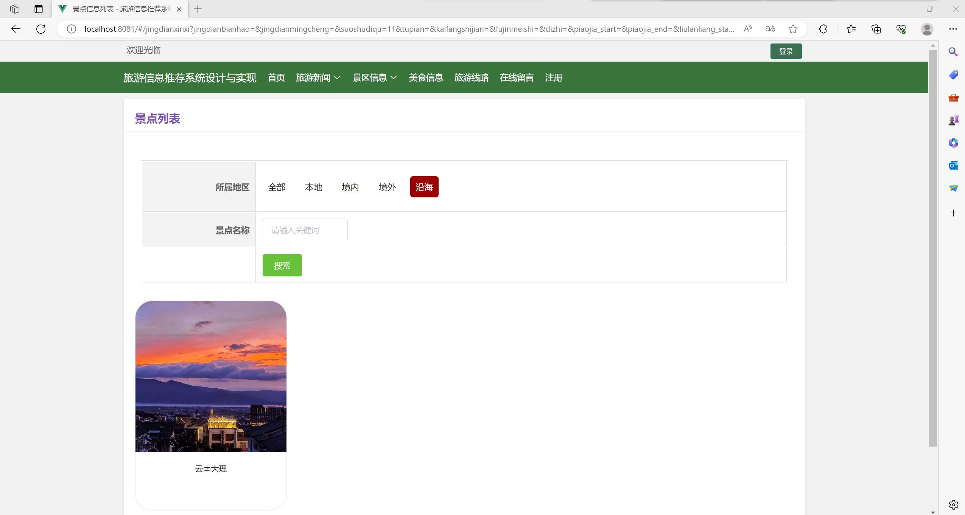Add a sidebar app with plus icon
The height and width of the screenshot is (515, 965).
pos(953,213)
